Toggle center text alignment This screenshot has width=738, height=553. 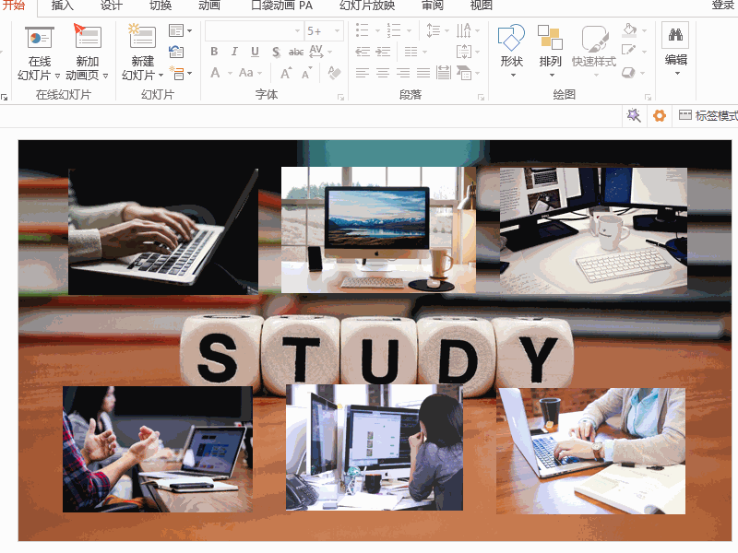(x=383, y=73)
